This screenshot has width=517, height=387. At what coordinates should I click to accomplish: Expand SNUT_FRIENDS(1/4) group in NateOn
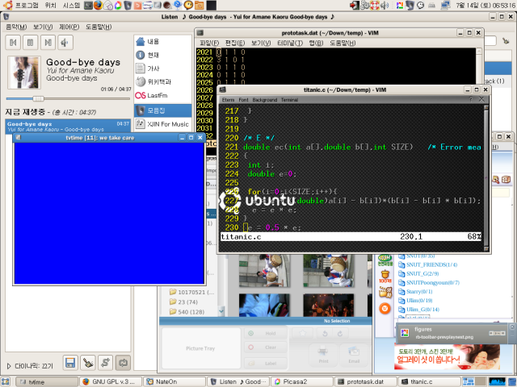(427, 265)
